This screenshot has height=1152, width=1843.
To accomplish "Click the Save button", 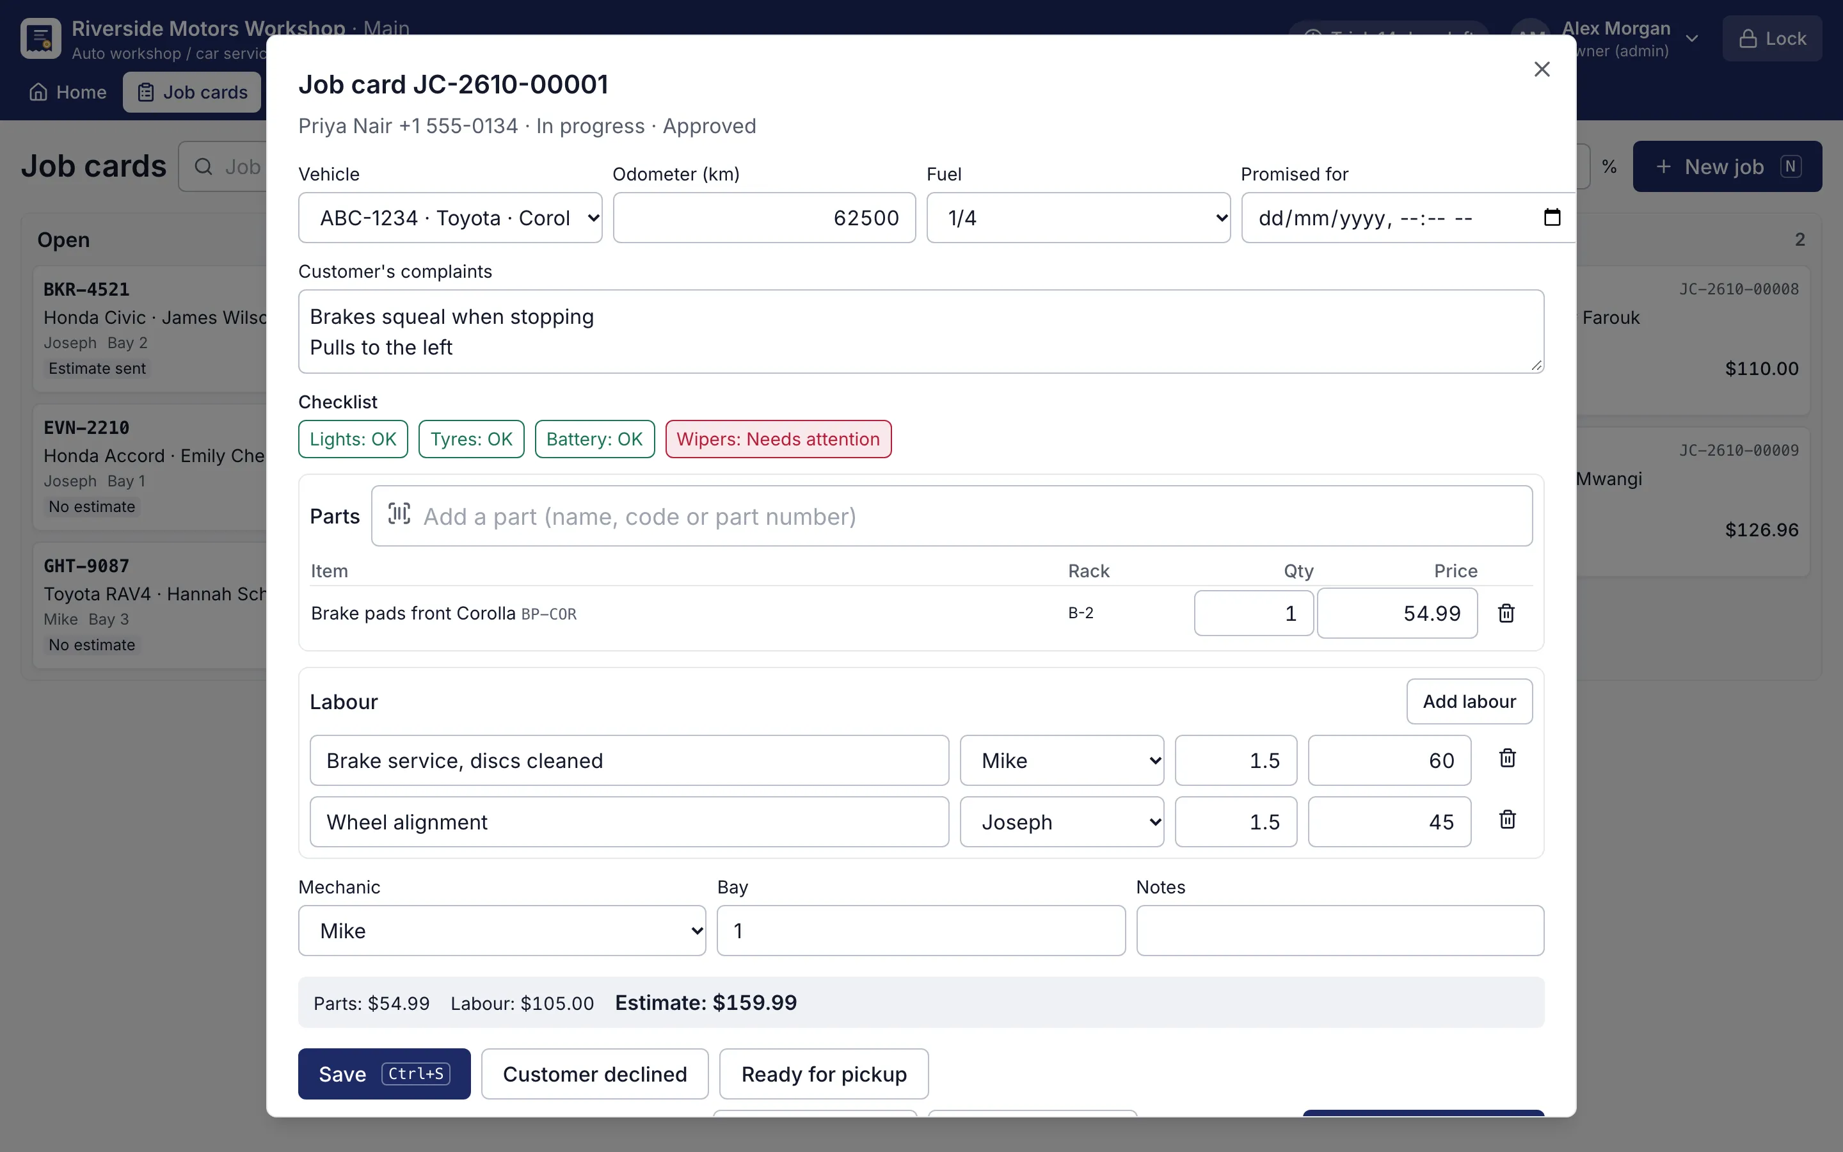I will (384, 1073).
